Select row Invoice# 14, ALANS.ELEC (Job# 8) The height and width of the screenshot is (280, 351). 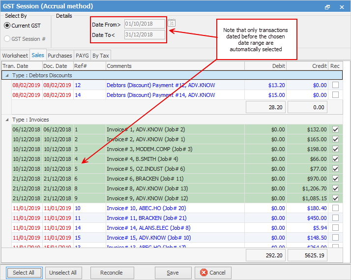coord(177,228)
